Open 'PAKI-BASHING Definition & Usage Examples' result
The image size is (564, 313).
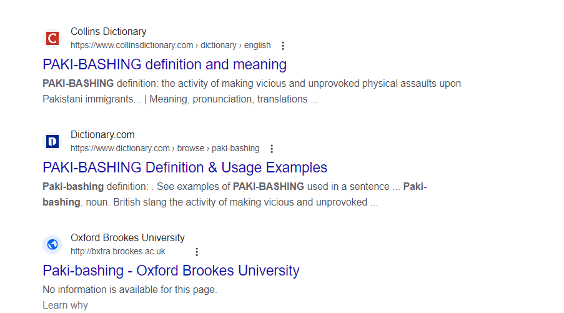click(x=185, y=167)
